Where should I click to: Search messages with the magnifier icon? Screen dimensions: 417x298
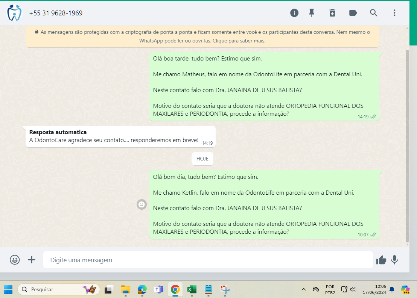(x=373, y=13)
